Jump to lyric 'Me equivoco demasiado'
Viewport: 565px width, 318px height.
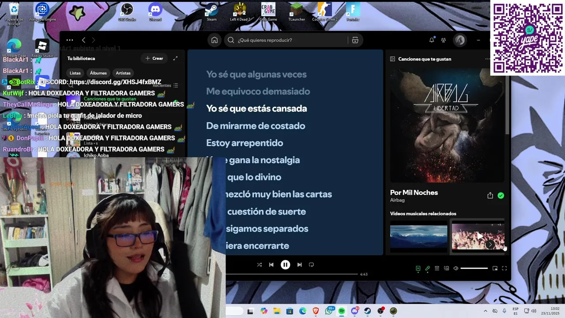[258, 91]
